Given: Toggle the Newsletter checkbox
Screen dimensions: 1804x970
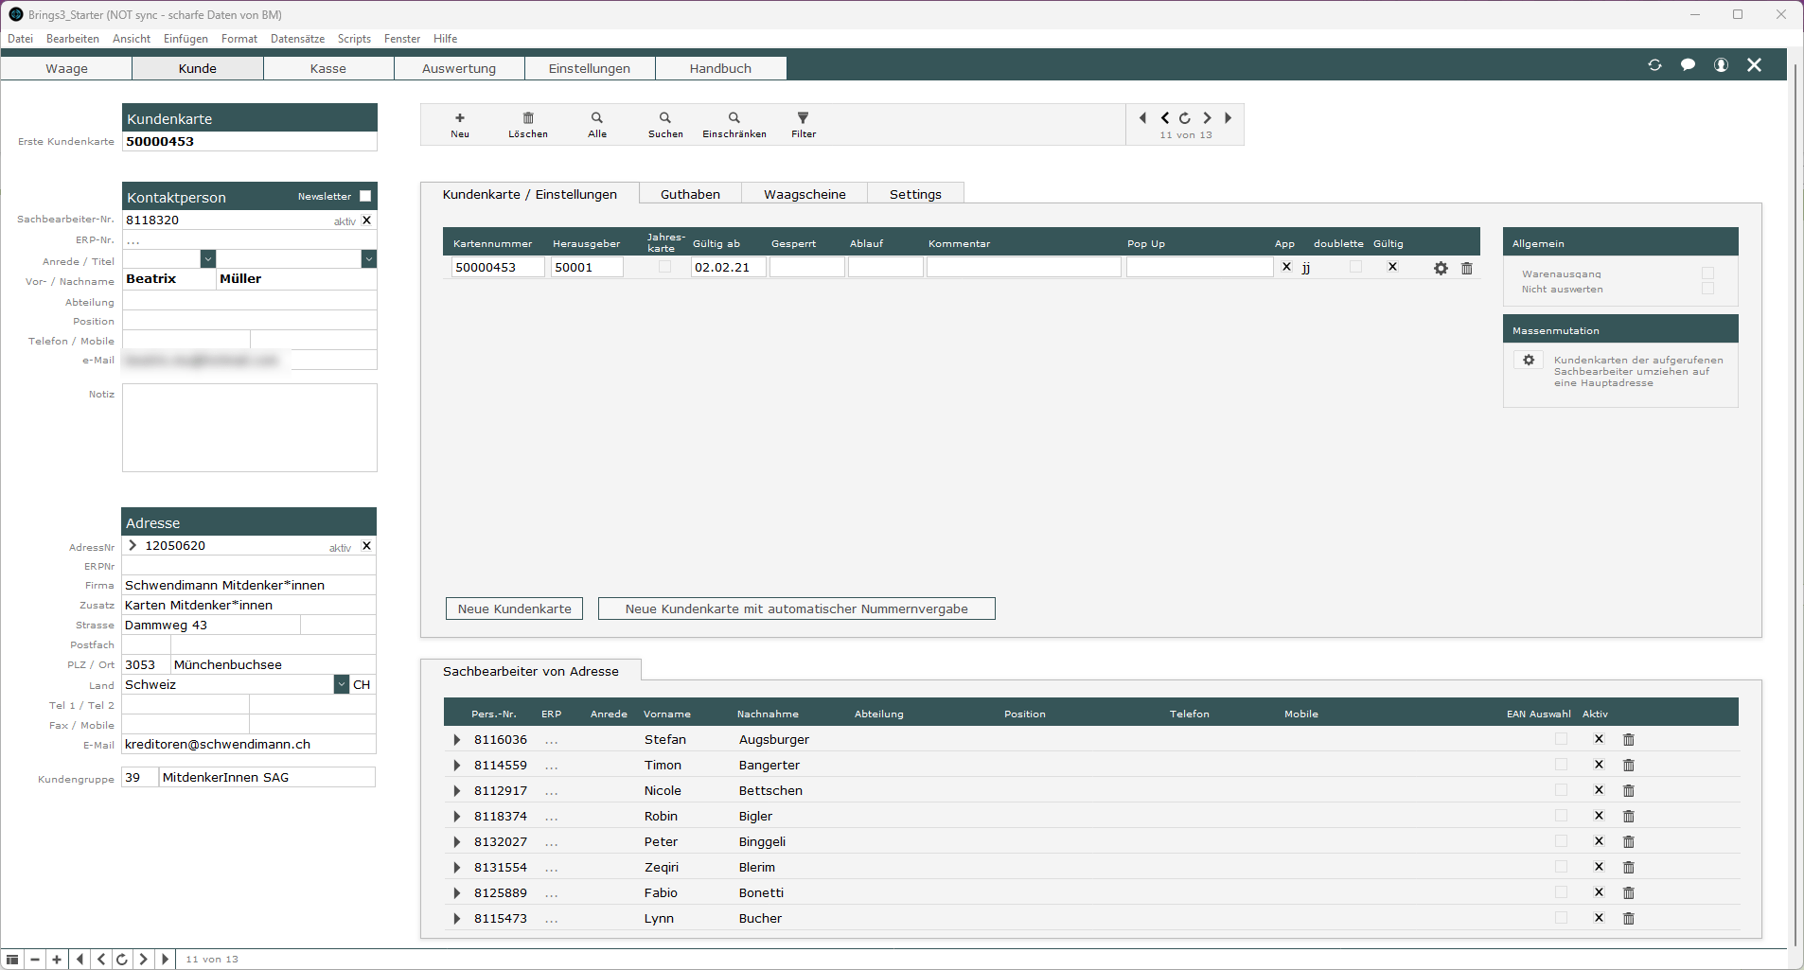Looking at the screenshot, I should tap(365, 197).
